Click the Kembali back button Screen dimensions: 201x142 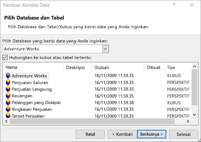coord(122,134)
